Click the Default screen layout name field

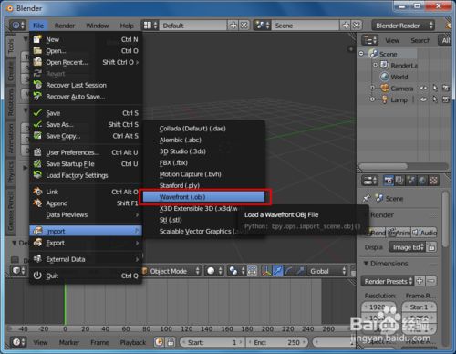193,26
